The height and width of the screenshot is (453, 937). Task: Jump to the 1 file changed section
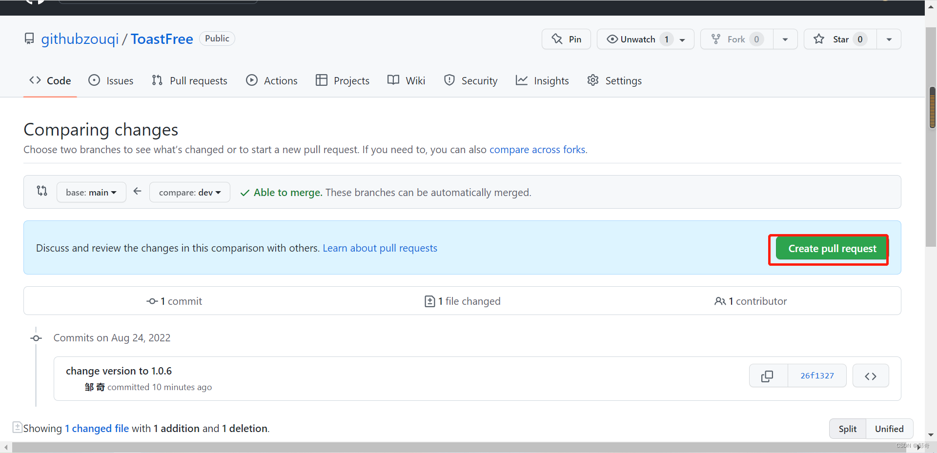pyautogui.click(x=463, y=301)
